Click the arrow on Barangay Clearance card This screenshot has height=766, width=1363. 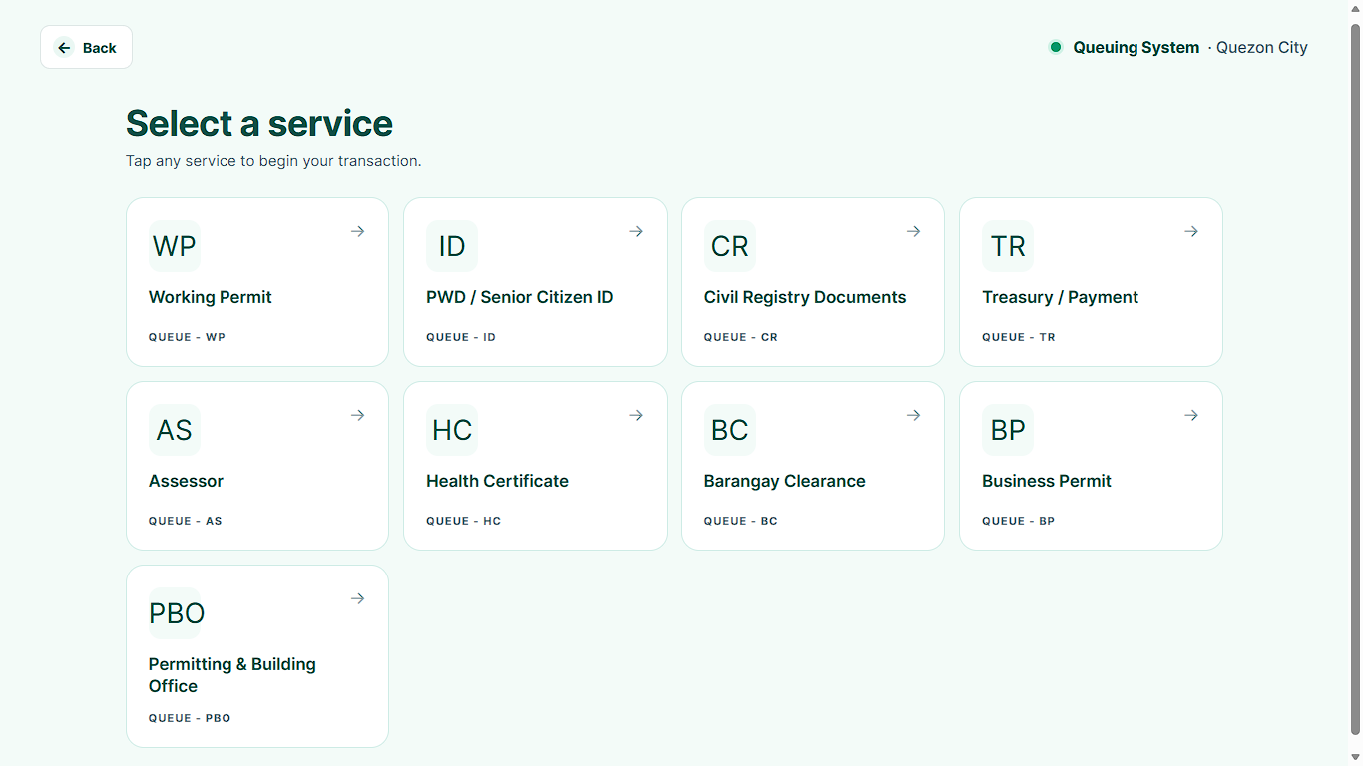[913, 415]
